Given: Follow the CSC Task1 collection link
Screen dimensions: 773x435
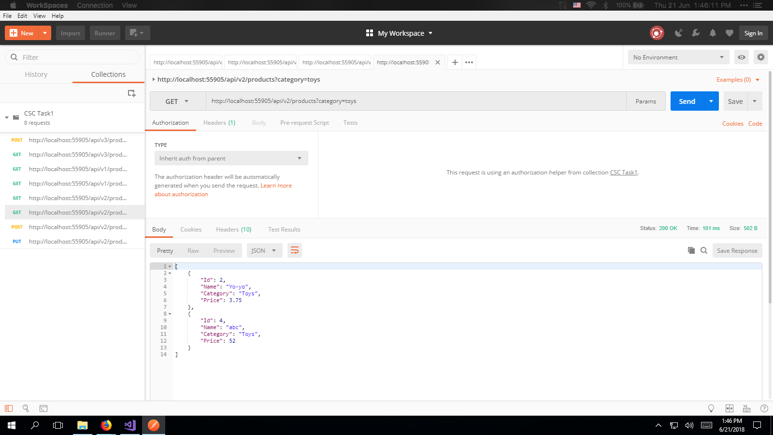Looking at the screenshot, I should pyautogui.click(x=623, y=173).
